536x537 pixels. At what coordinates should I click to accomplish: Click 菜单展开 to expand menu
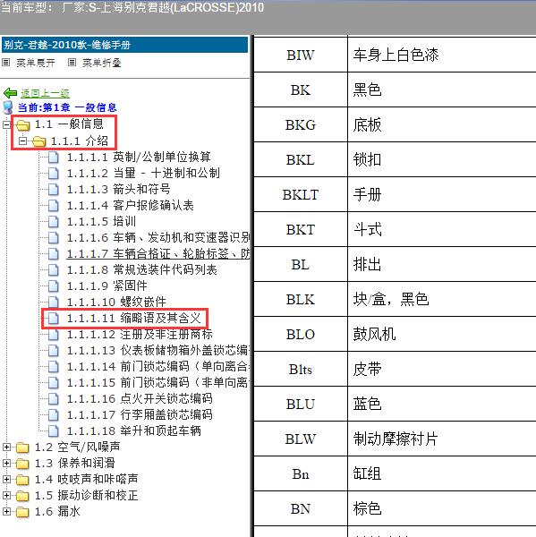tap(36, 63)
